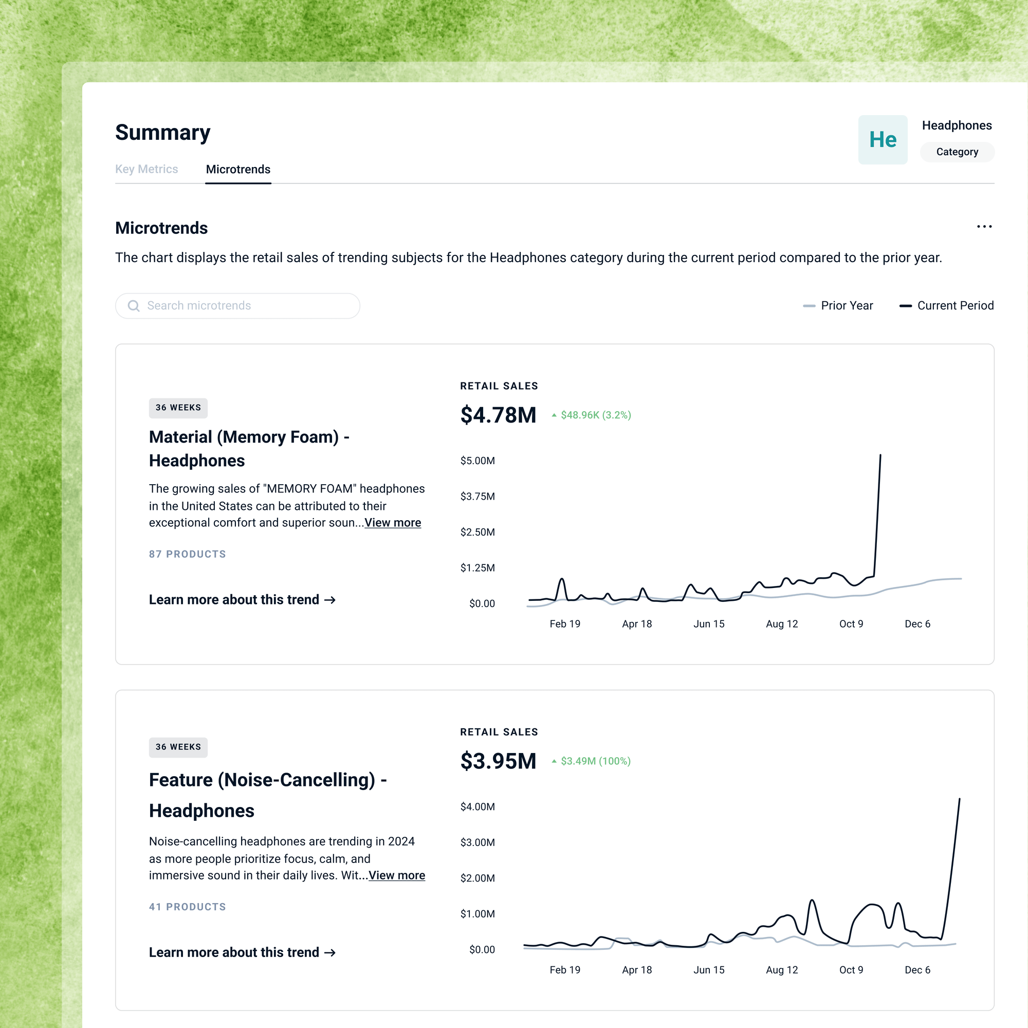1028x1028 pixels.
Task: Click the He category avatar tile
Action: point(883,139)
